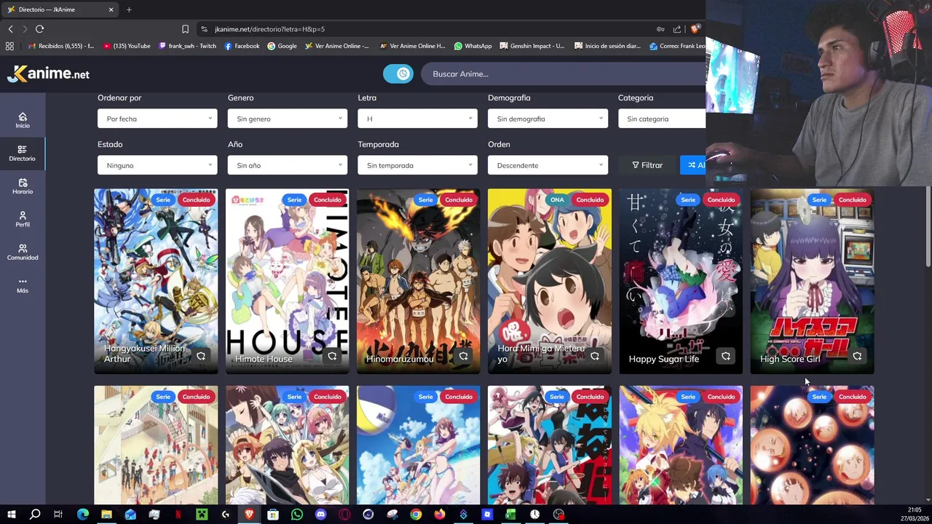Click the bookmark icon on Himote House card
Viewport: 932px width, 524px height.
(332, 356)
